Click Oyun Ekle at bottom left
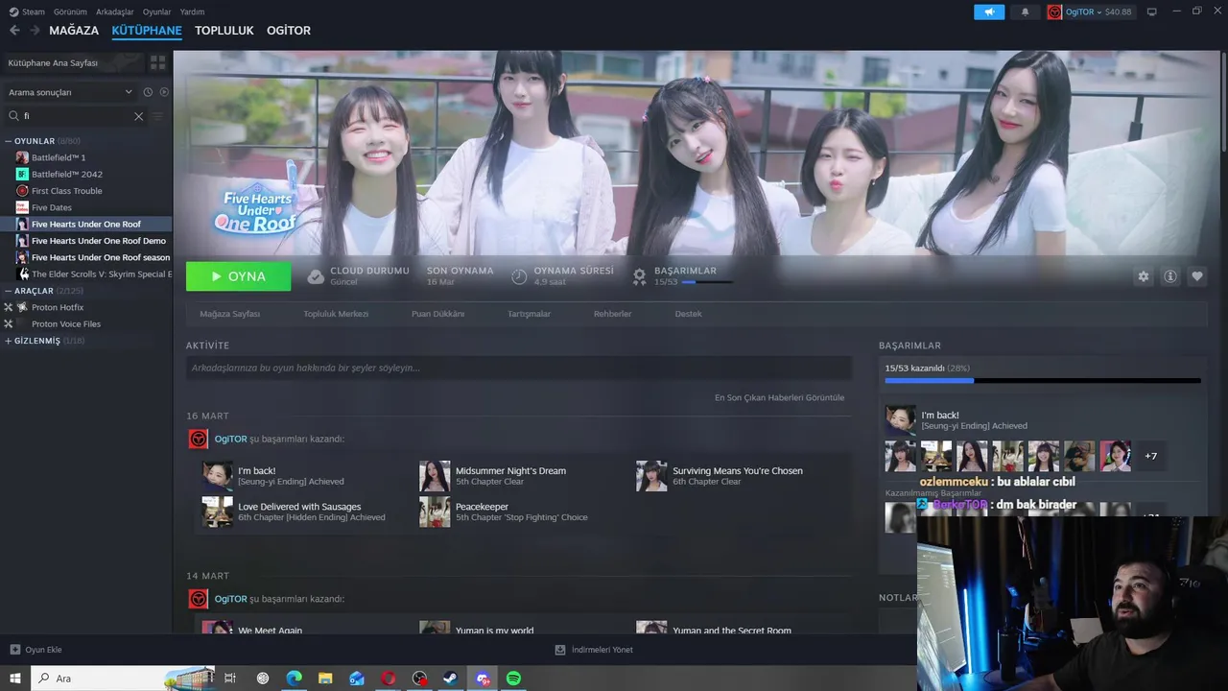Viewport: 1228px width, 691px height. click(x=35, y=650)
